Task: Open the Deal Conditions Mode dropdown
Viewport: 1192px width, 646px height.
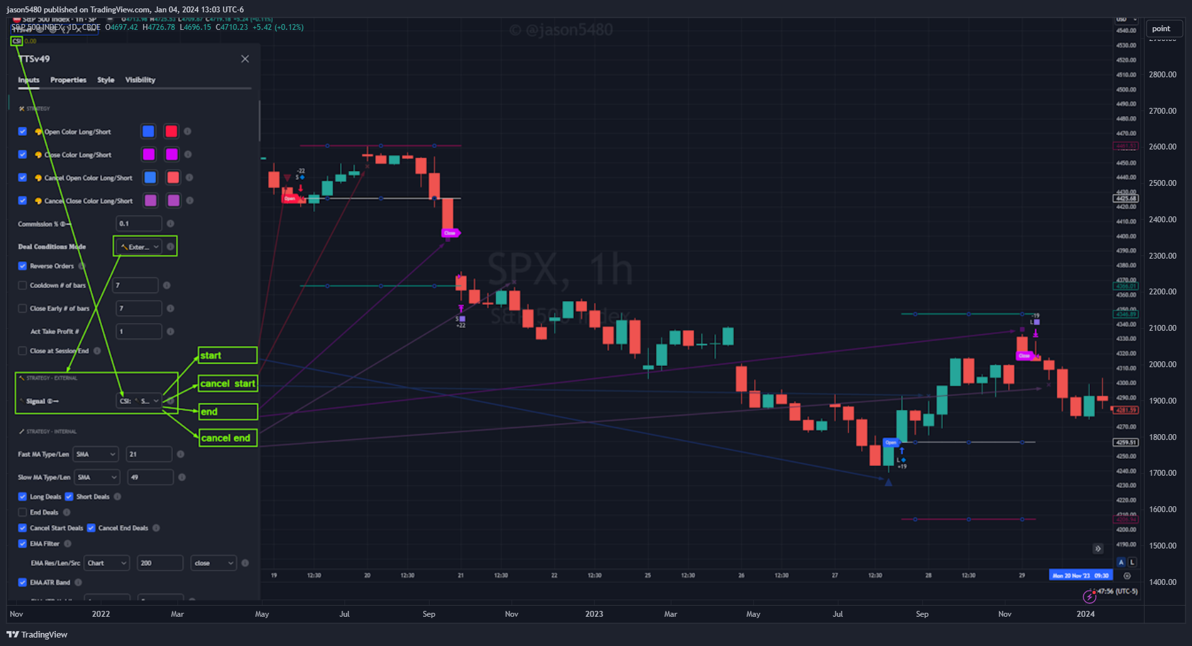Action: tap(138, 247)
